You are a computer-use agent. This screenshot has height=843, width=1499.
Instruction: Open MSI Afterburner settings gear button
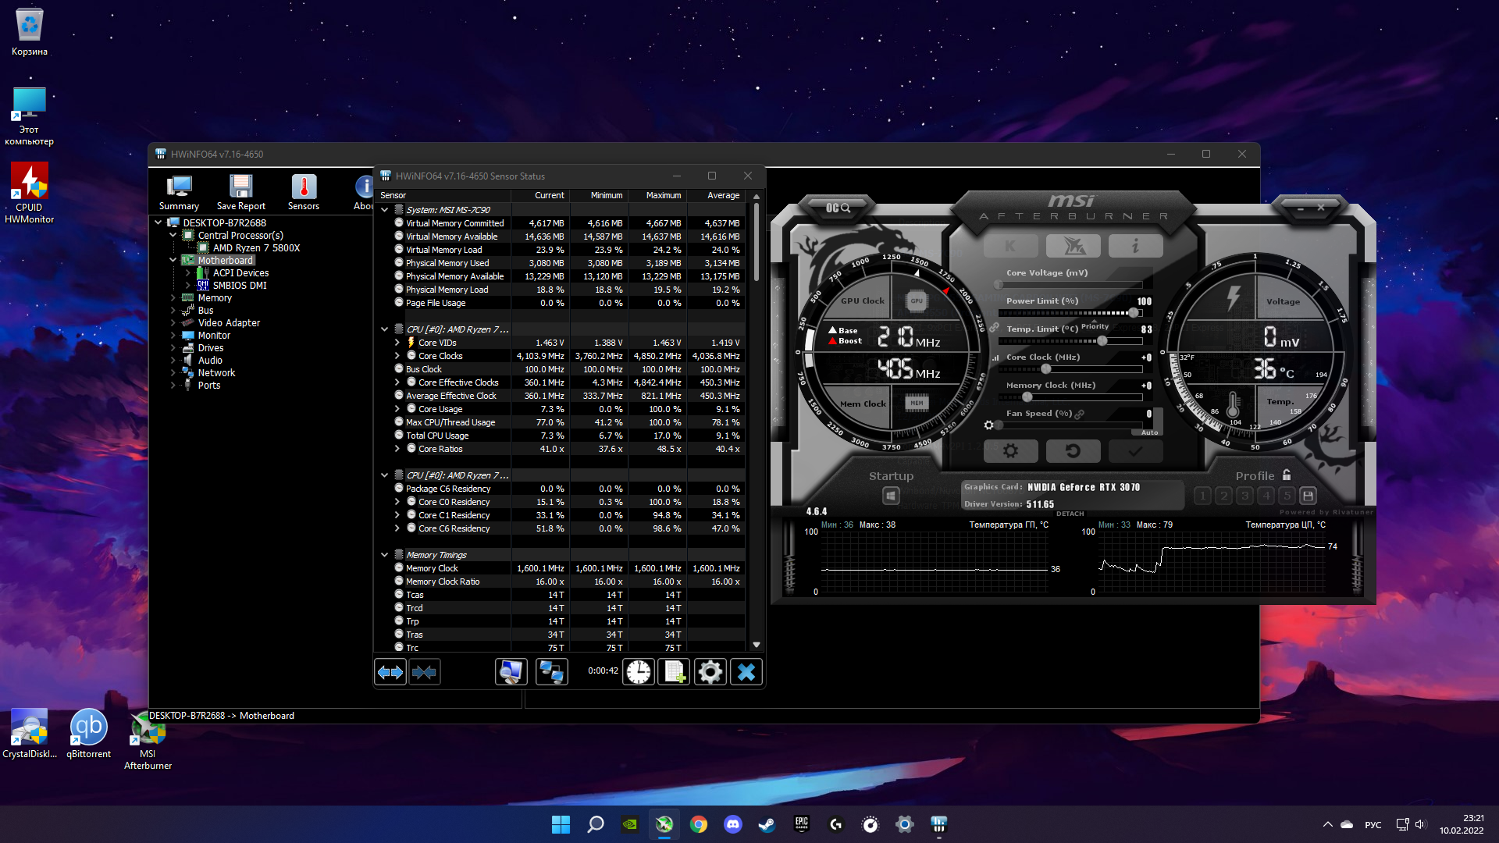[1010, 451]
